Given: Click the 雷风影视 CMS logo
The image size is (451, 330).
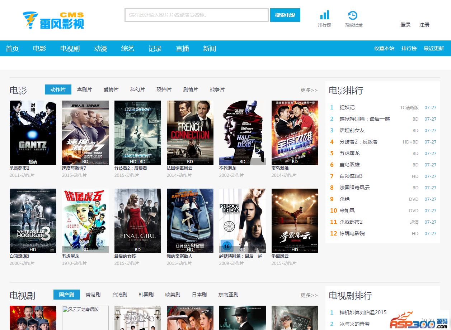Looking at the screenshot, I should click(x=53, y=20).
